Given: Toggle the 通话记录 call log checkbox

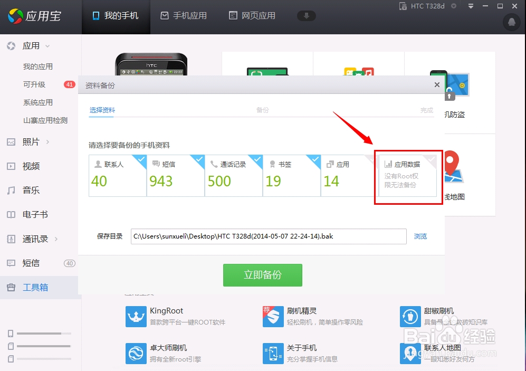Looking at the screenshot, I should 257,158.
